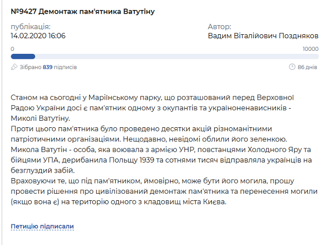Click the clock icon next to 86 днів

tap(292, 67)
